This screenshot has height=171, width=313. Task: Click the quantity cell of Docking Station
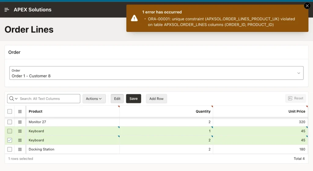[x=166, y=149]
